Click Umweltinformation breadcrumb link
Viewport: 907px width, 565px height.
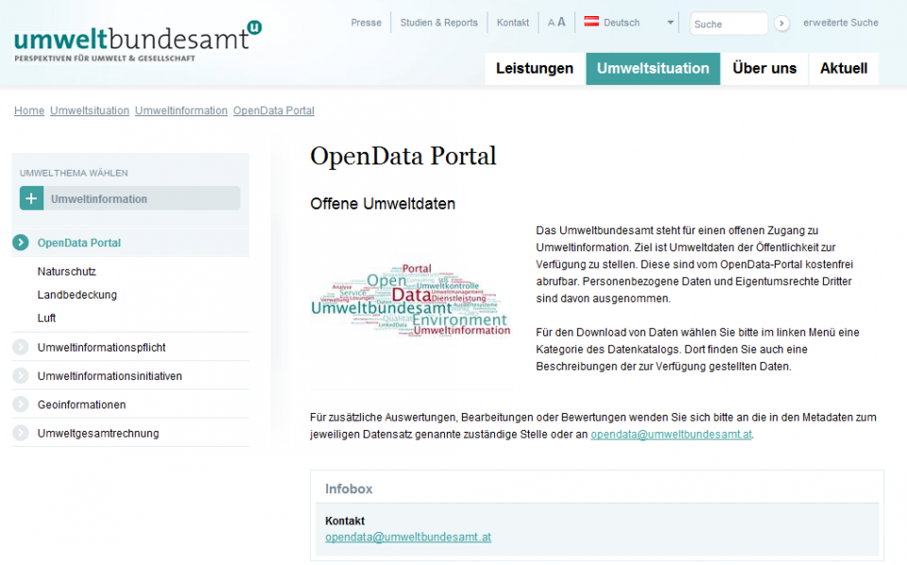[181, 111]
